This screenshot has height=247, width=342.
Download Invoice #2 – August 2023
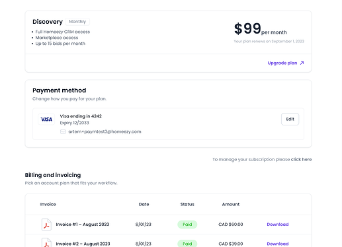pyautogui.click(x=278, y=244)
